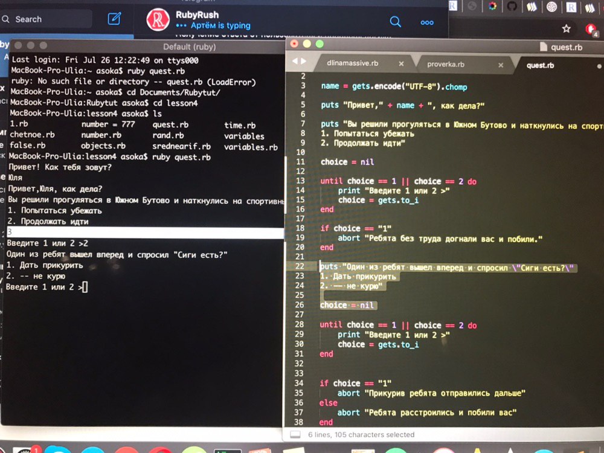Click 'objects.rb' in the terminal listing
The image size is (604, 453).
(103, 146)
